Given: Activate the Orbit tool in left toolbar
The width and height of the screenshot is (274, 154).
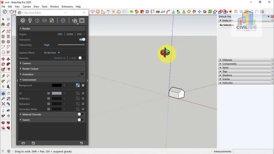Looking at the screenshot, I should pyautogui.click(x=3, y=94).
